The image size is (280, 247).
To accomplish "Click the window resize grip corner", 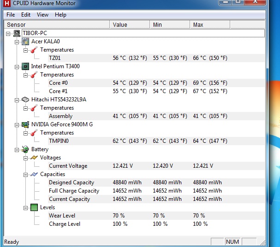I will pyautogui.click(x=262, y=242).
